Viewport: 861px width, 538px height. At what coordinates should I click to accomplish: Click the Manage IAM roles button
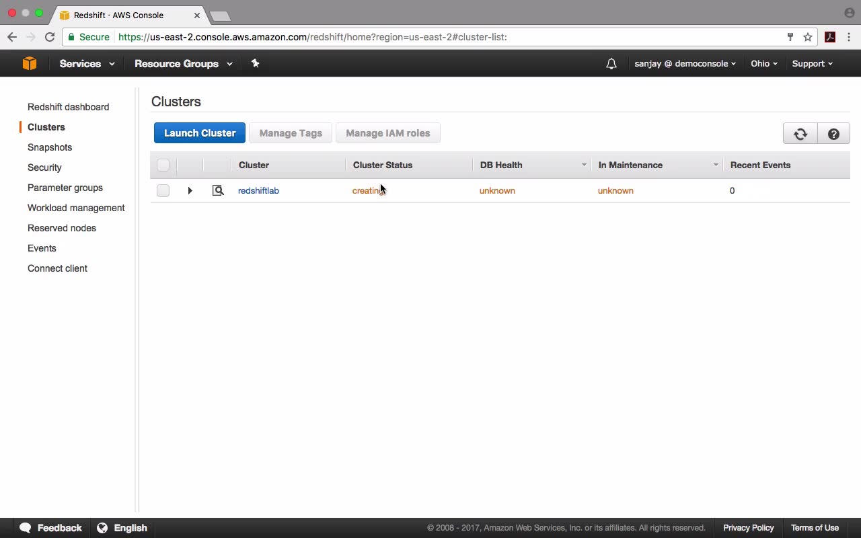pyautogui.click(x=387, y=133)
